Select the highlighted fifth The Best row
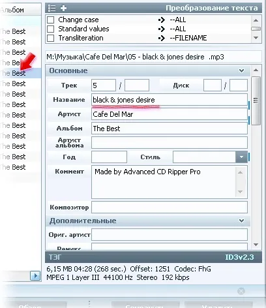266x308 pixels. [20, 73]
